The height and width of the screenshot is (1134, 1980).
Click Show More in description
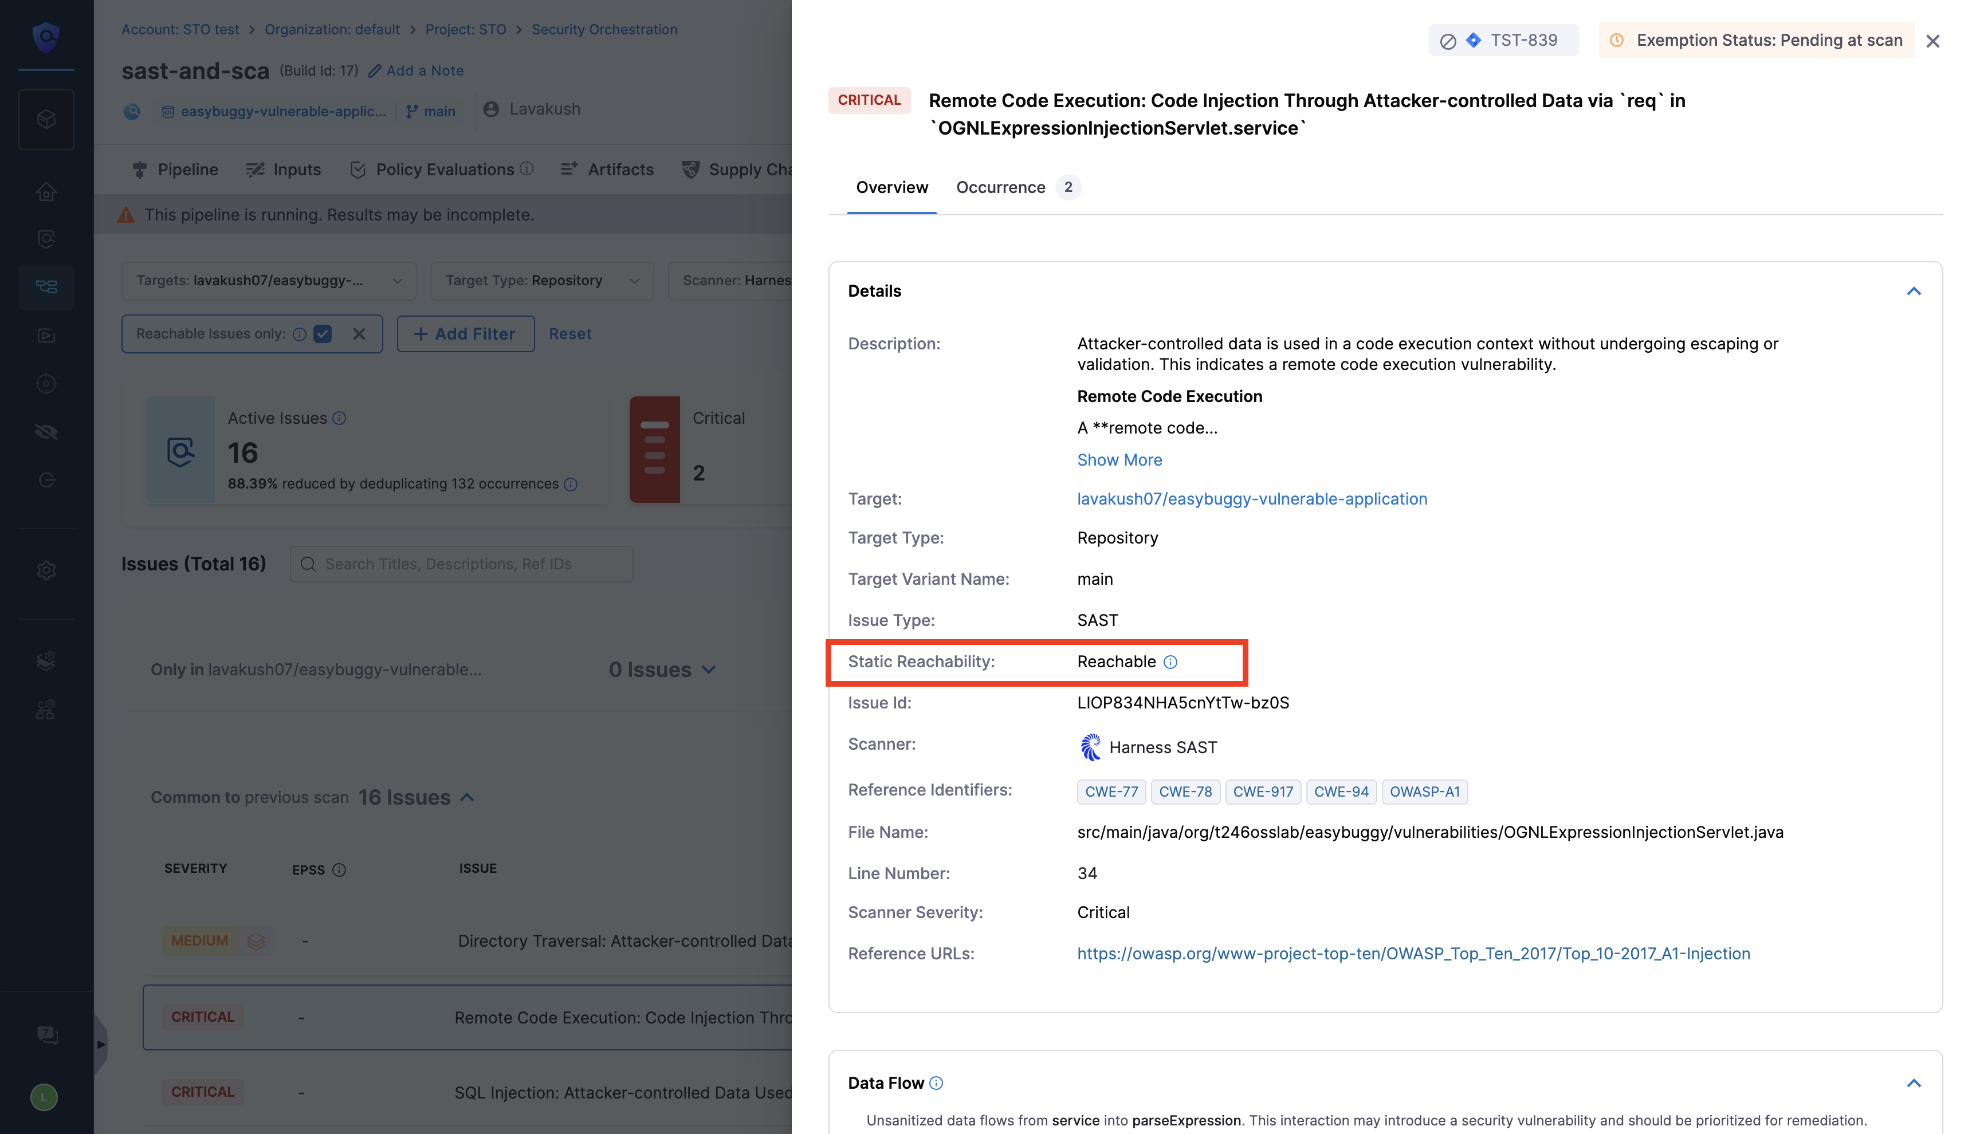1119,460
